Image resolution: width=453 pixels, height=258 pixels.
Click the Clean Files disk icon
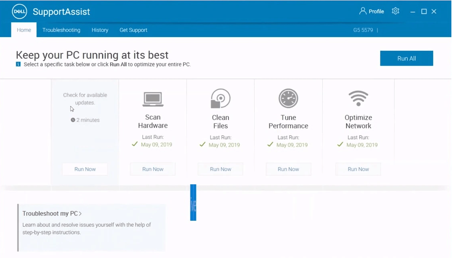pos(220,99)
